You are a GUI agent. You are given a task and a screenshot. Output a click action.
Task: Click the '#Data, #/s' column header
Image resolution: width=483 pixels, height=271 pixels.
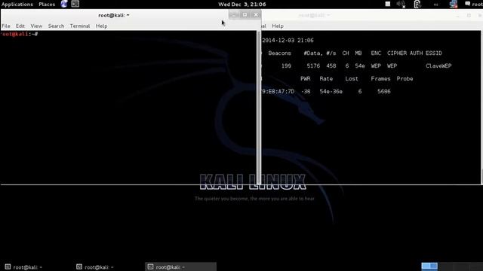click(x=320, y=53)
